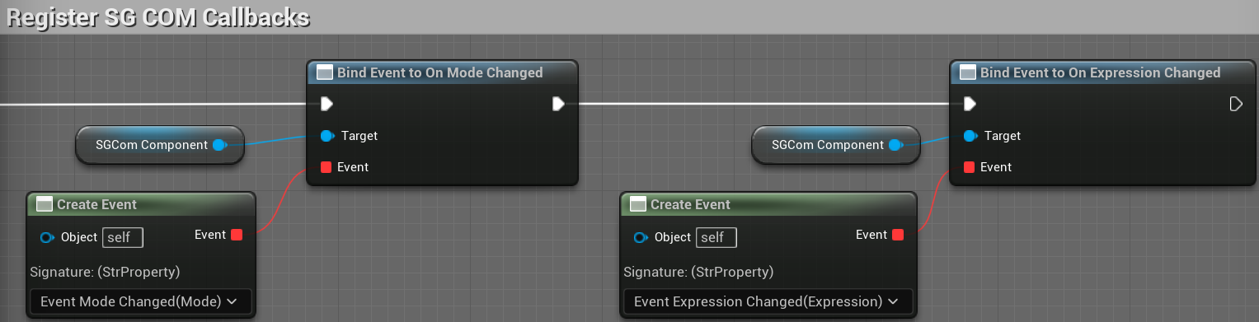Click exec output pin on Bind Expression Changed
Viewport: 1259px width, 322px height.
coord(1235,104)
